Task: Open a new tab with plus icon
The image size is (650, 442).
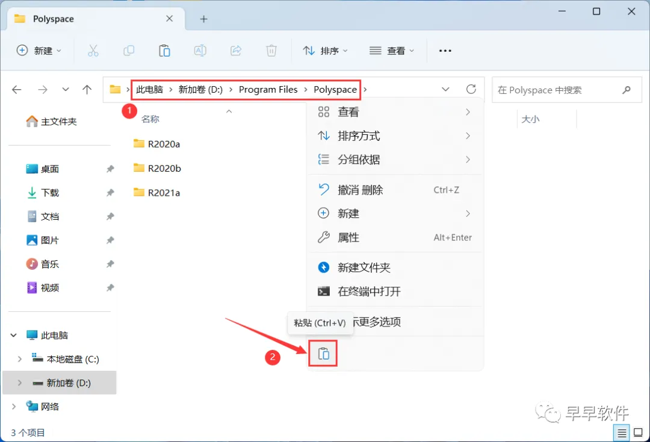Action: point(203,19)
